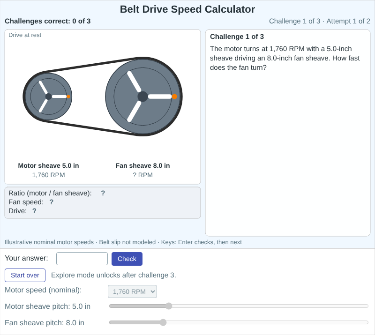Click the 'Challenges correct: 0 of 3' text
This screenshot has height=336, width=375.
(48, 21)
